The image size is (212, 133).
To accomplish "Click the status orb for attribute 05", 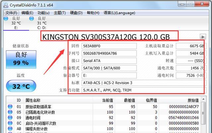I will pyautogui.click(x=10, y=112).
